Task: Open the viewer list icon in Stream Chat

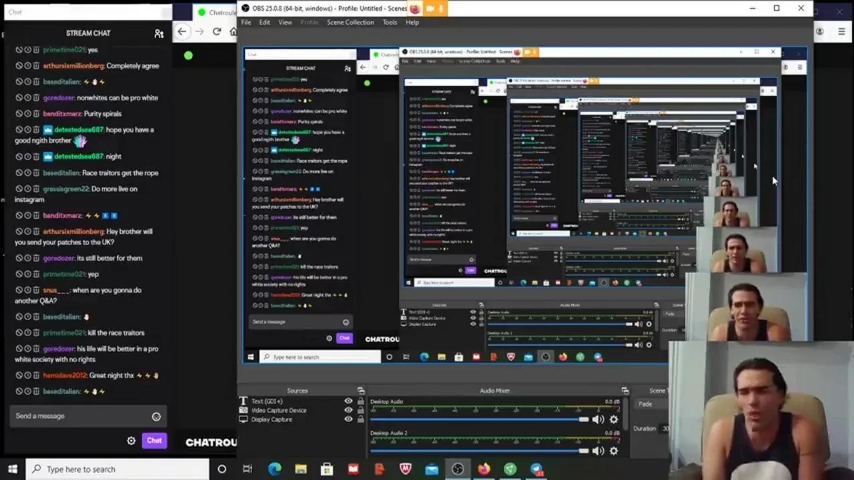Action: [x=159, y=33]
